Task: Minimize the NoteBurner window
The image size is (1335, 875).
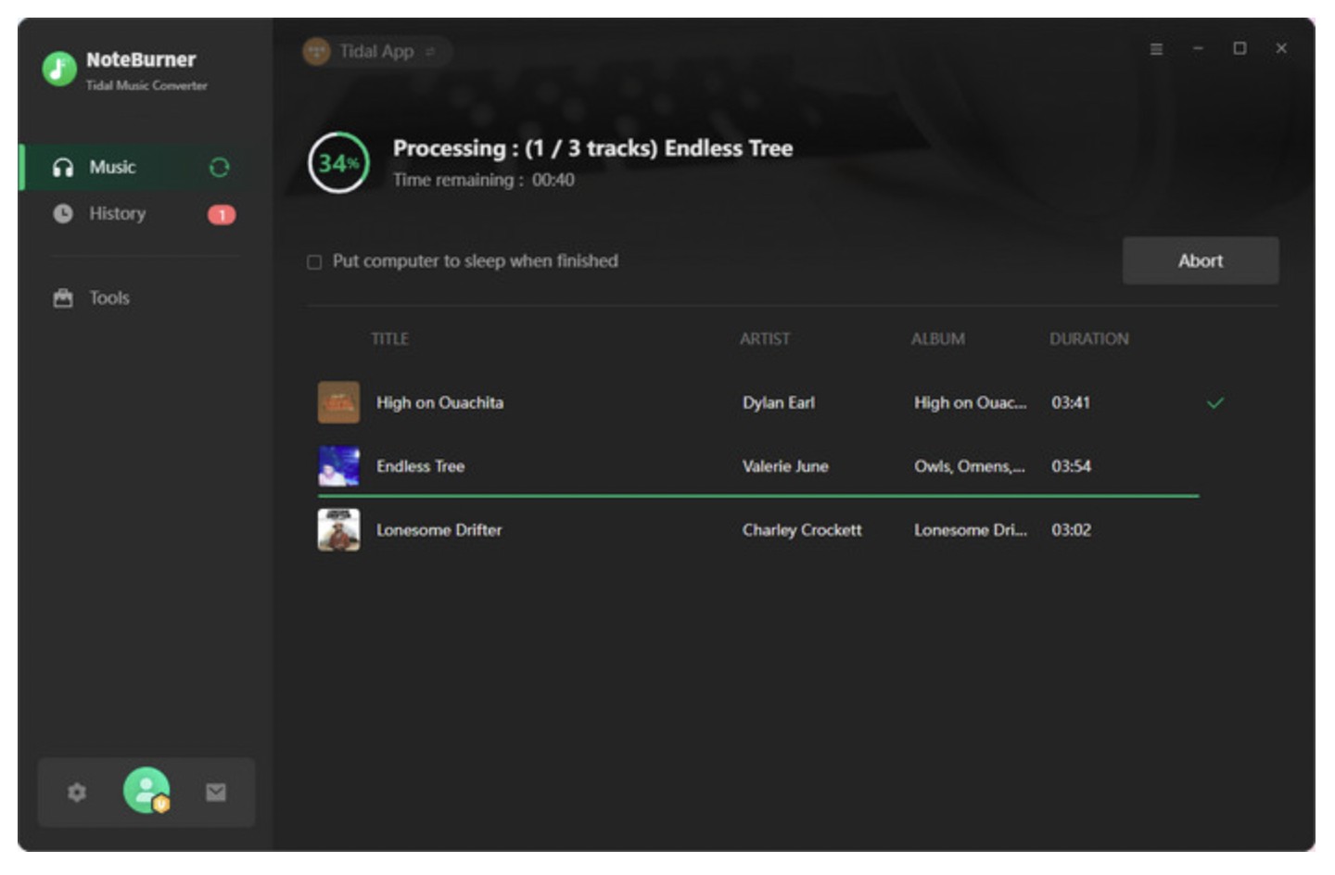Action: [1198, 48]
